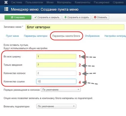Image resolution: width=126 pixels, height=116 pixels.
Task: Click the Отменить button
Action: pyautogui.click(x=100, y=17)
